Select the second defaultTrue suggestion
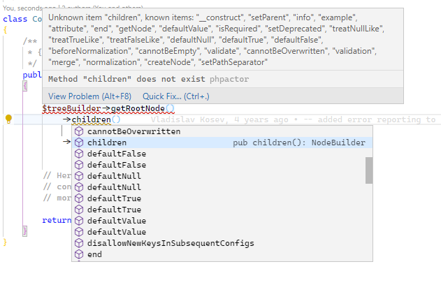The width and height of the screenshot is (441, 299). point(222,210)
